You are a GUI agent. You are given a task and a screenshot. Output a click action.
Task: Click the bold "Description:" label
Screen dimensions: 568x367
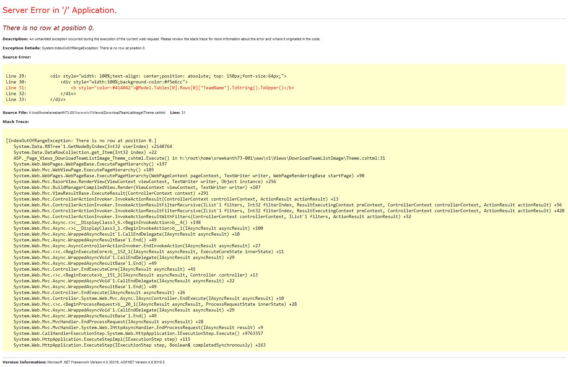coord(15,39)
